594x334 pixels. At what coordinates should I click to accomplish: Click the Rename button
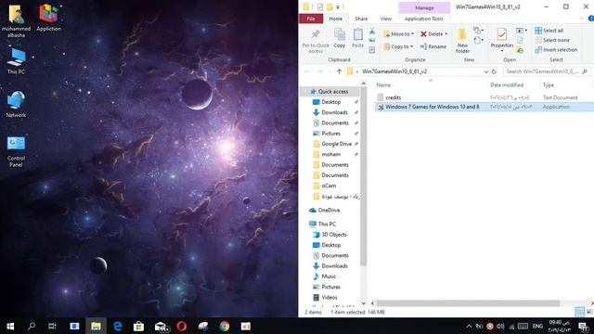pyautogui.click(x=433, y=46)
